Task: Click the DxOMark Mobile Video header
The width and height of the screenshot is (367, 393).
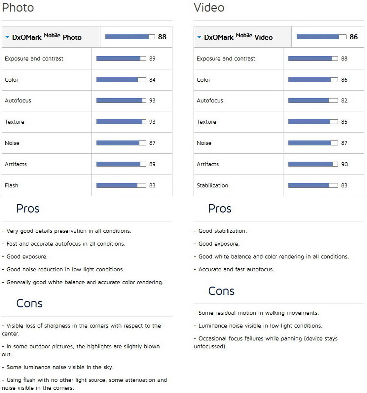Action: 239,37
